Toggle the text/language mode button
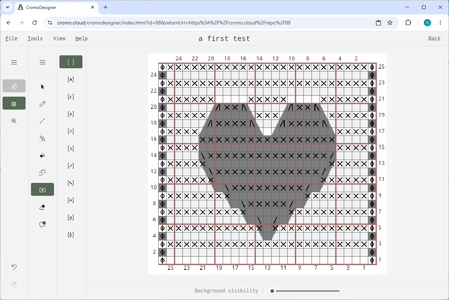 pyautogui.click(x=14, y=86)
